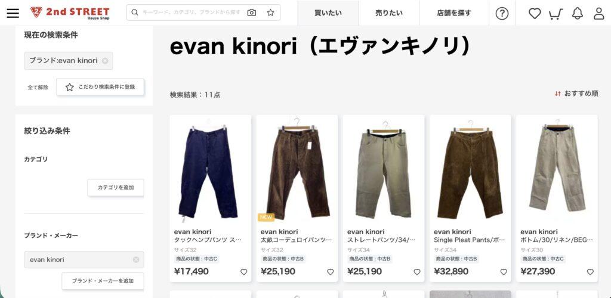Click the 2nd STREET logo
This screenshot has width=611, height=298.
point(70,13)
